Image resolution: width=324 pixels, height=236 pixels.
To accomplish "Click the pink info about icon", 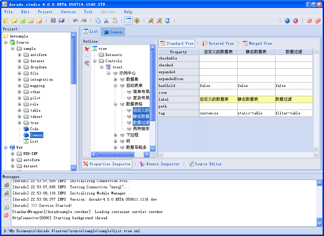I will (x=295, y=21).
